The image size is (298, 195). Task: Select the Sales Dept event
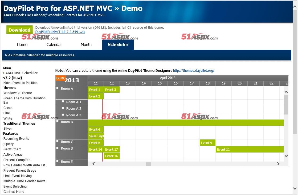point(96,136)
